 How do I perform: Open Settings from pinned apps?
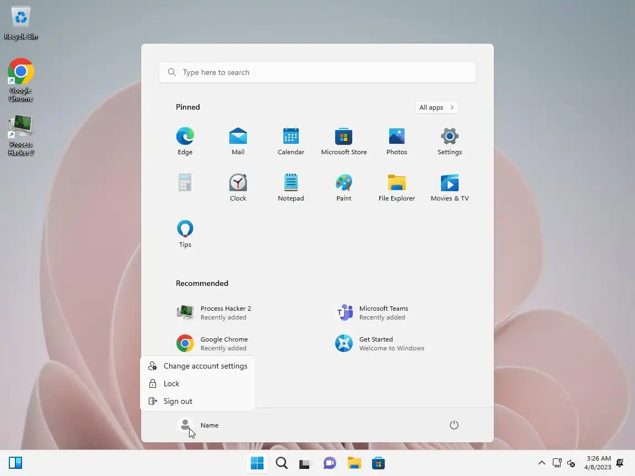[x=450, y=141]
